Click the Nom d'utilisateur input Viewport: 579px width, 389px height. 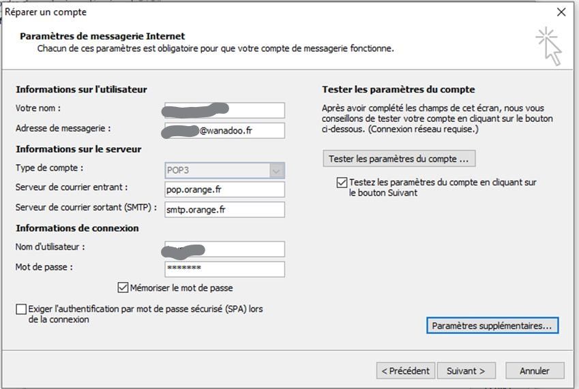click(224, 249)
